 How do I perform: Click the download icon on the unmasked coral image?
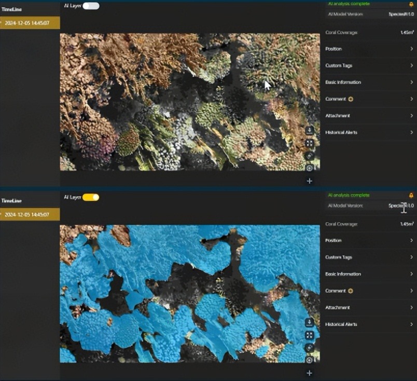[310, 131]
